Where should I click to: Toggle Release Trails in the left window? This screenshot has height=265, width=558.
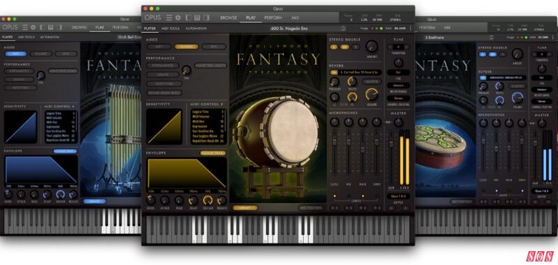(x=65, y=151)
